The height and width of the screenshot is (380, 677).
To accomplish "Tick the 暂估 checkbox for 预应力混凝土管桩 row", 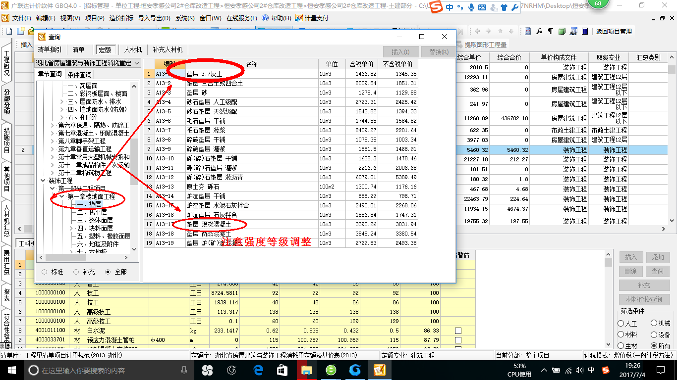I will point(458,340).
